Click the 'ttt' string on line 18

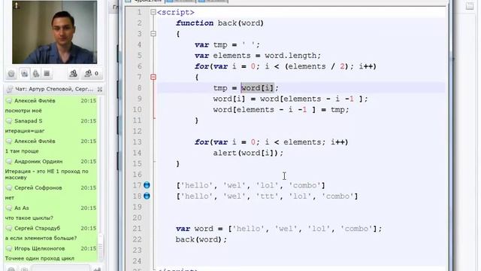[267, 196]
